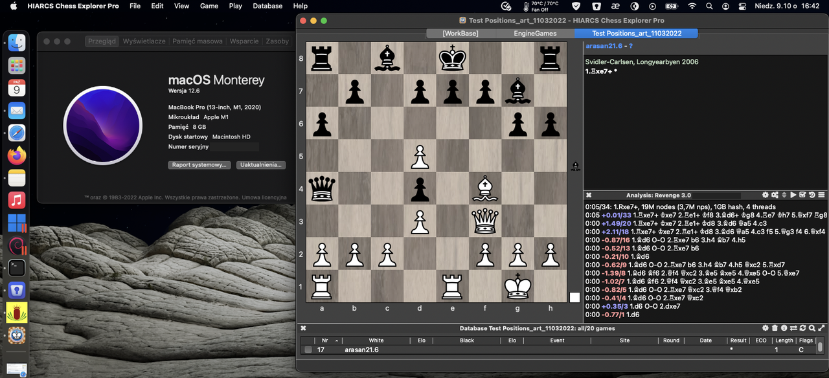Click the captured pawn icon beside board
Screen dimensions: 829x378
[575, 166]
